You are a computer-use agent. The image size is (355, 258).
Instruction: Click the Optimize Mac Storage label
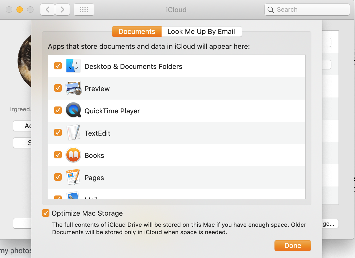[x=87, y=213]
